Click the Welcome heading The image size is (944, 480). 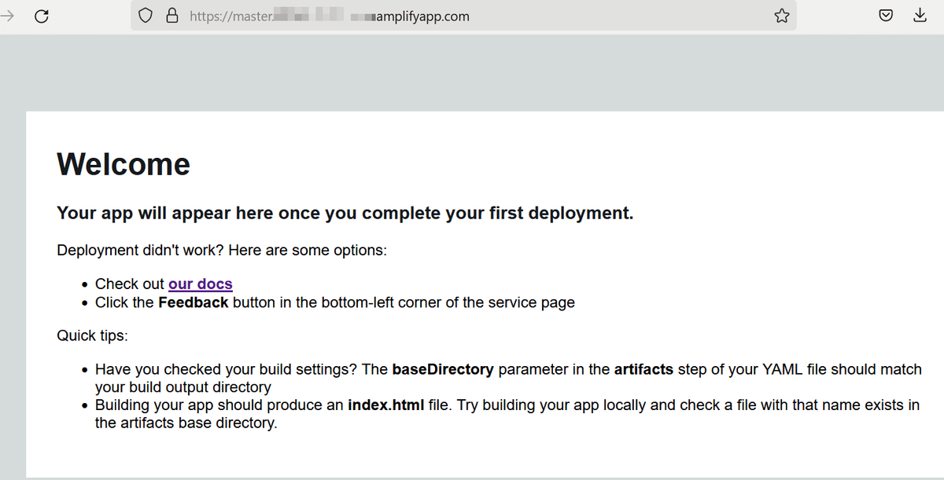(124, 164)
